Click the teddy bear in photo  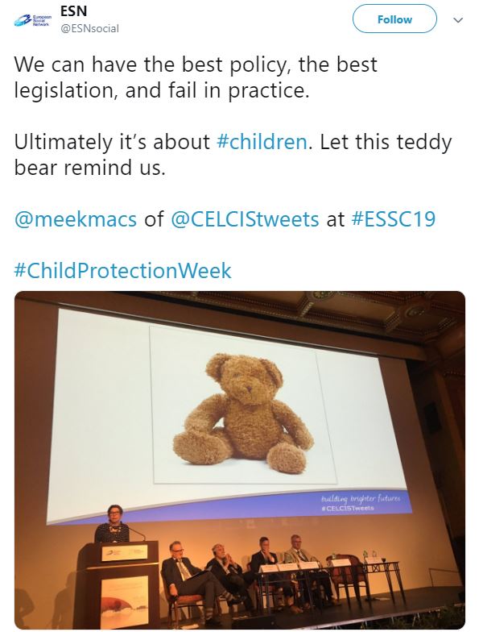coord(242,414)
